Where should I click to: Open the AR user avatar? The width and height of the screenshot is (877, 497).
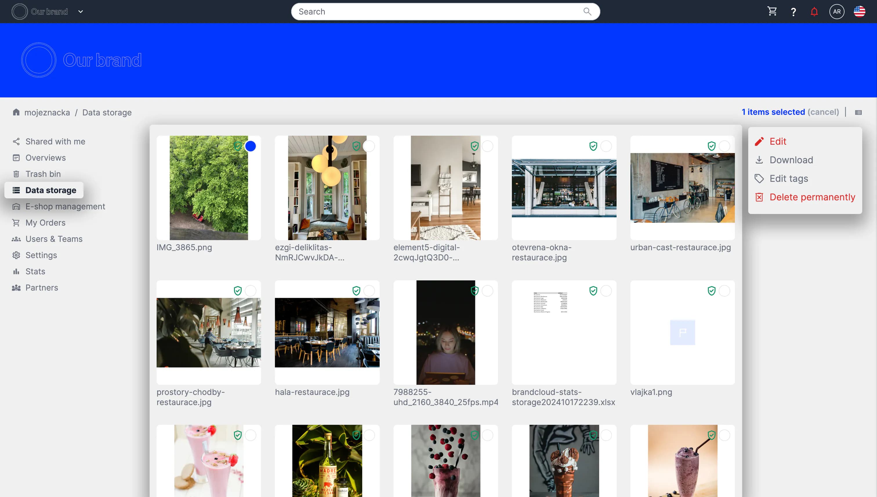coord(836,12)
